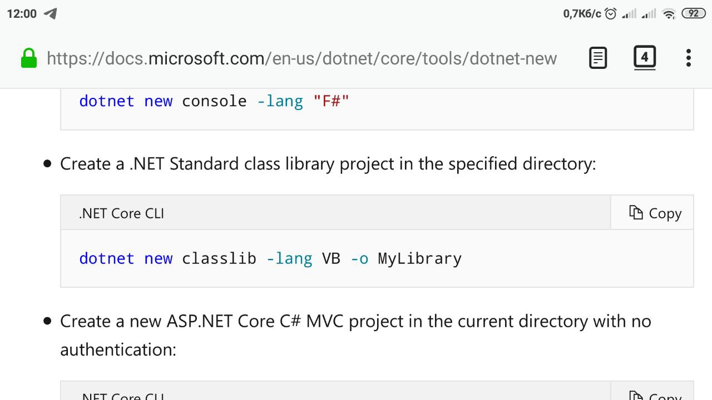Tap the 'dotnet new classlib' code line
The image size is (712, 400).
270,258
